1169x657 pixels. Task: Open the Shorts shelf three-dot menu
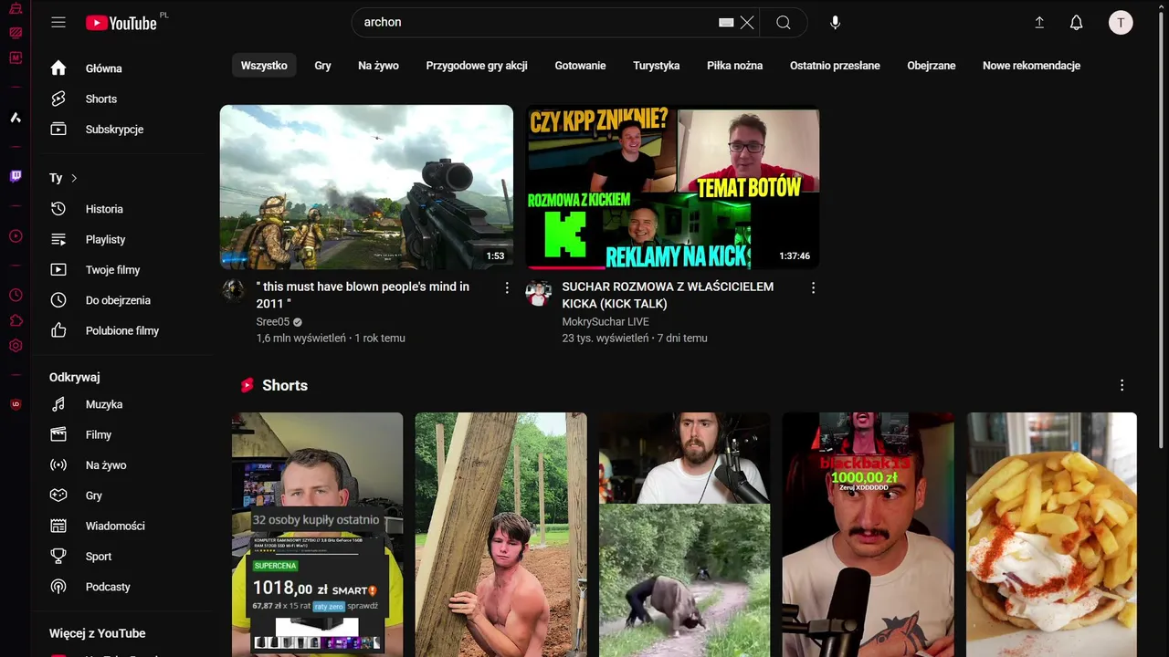pyautogui.click(x=1122, y=385)
